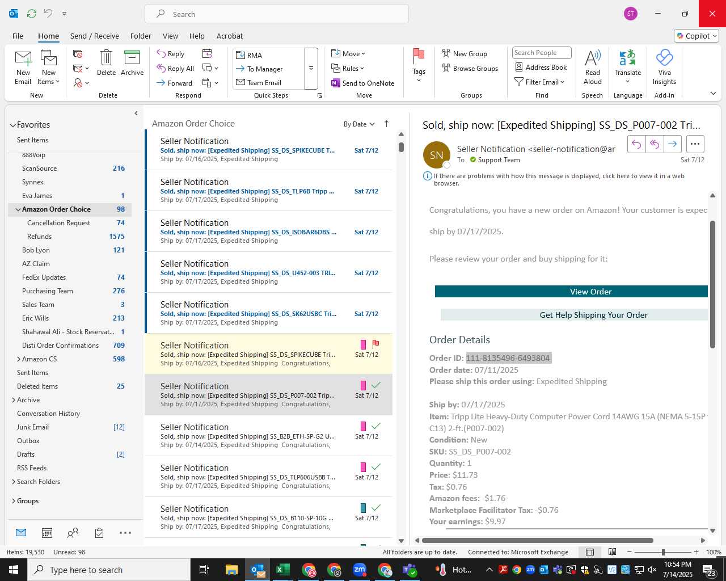The height and width of the screenshot is (581, 726).
Task: Click RMA quick step
Action: coord(269,55)
